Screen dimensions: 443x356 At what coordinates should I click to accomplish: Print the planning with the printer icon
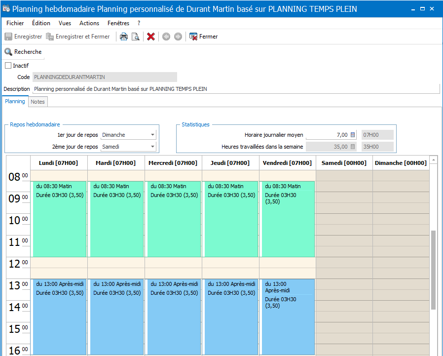click(x=124, y=37)
